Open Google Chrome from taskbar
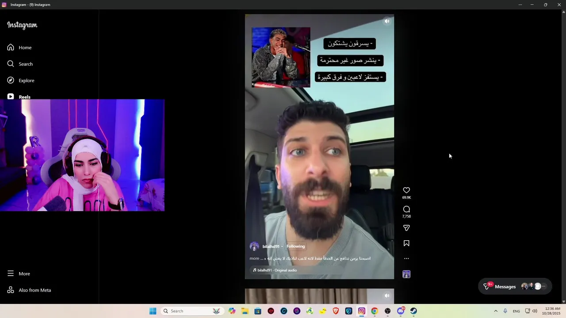This screenshot has height=318, width=566. 375,311
